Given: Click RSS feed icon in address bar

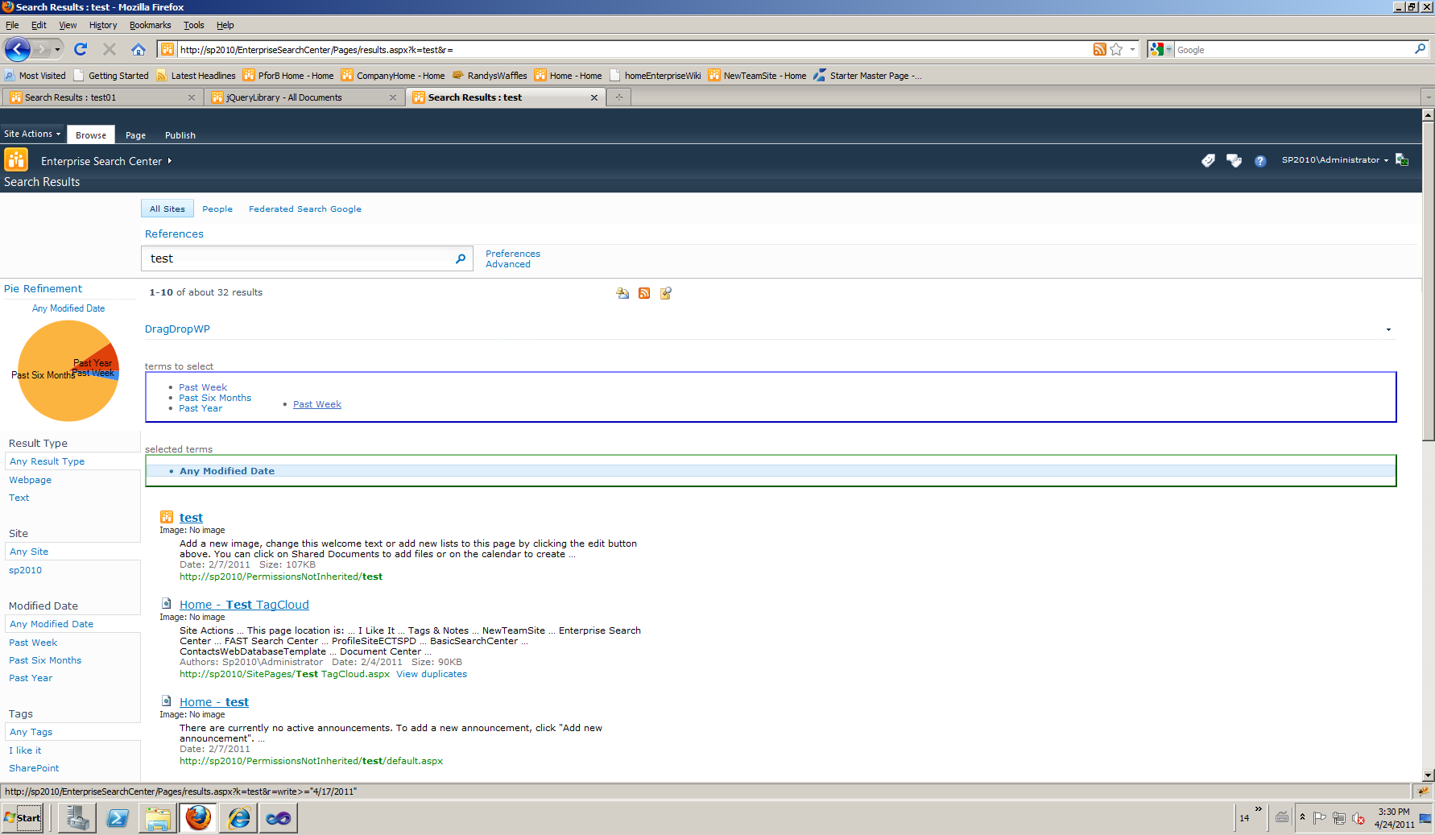Looking at the screenshot, I should click(x=1099, y=49).
